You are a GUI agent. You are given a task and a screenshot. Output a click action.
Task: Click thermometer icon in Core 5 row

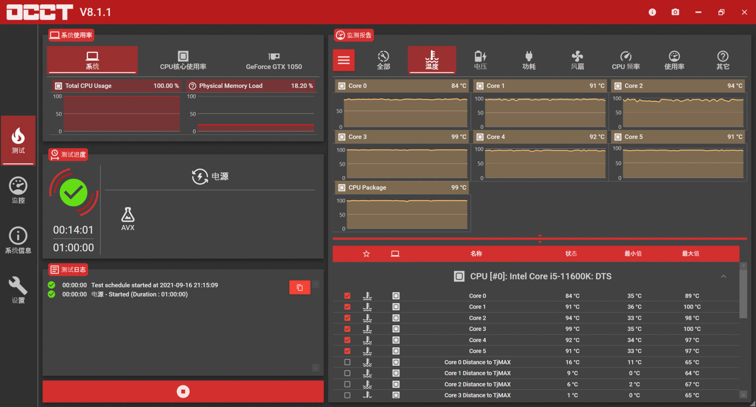[367, 351]
